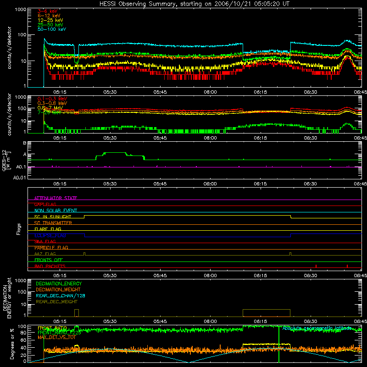Select the 3-6 keV legend label
The image size is (367, 367).
tap(48, 11)
